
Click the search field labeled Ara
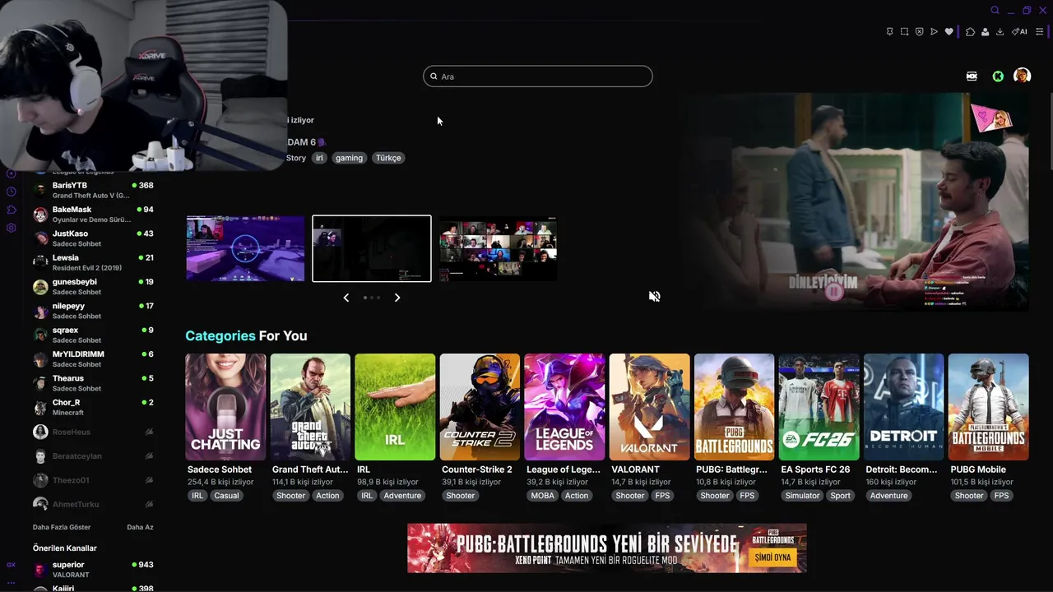pos(538,76)
